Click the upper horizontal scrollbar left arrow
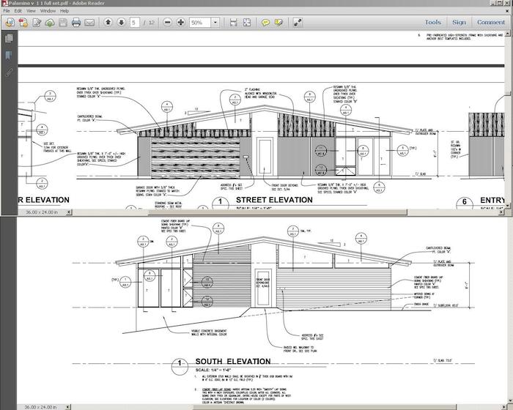Screen dimensions: 513x410 (69, 212)
